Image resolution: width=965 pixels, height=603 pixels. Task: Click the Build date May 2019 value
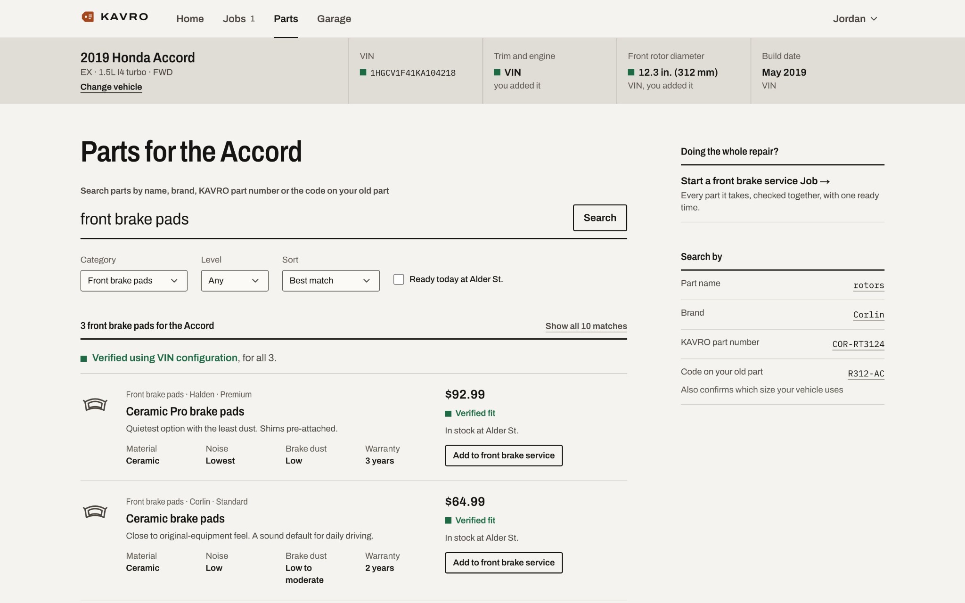coord(784,72)
